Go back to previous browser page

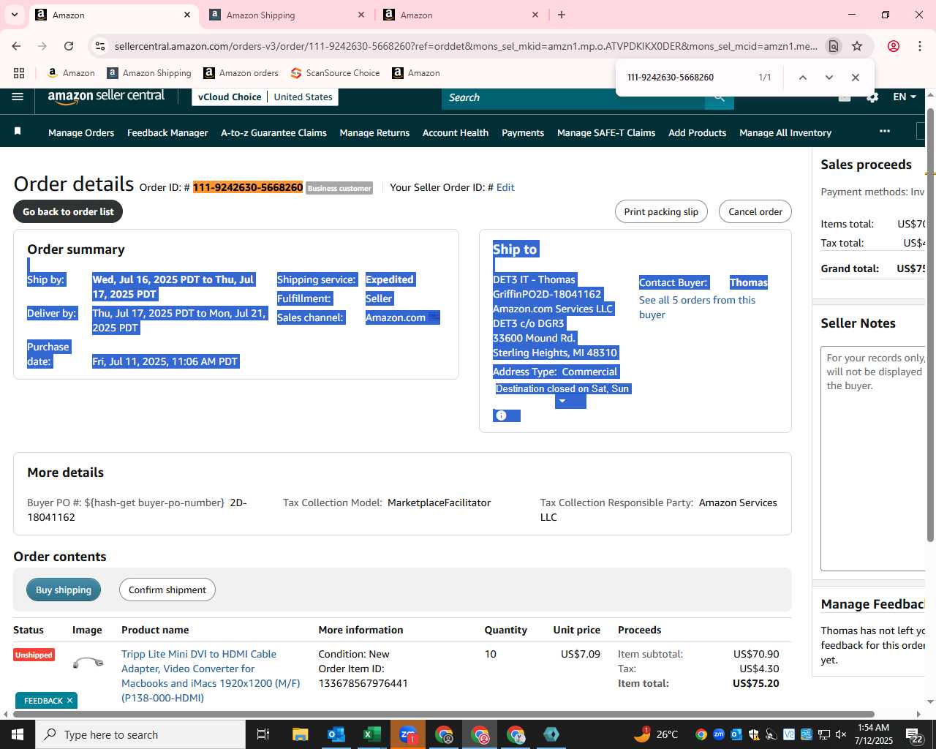click(16, 46)
